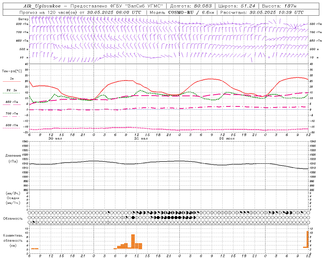Screen dimensions: 323x258
Task: Select the longitude value 80.083
Action: [x=202, y=6]
